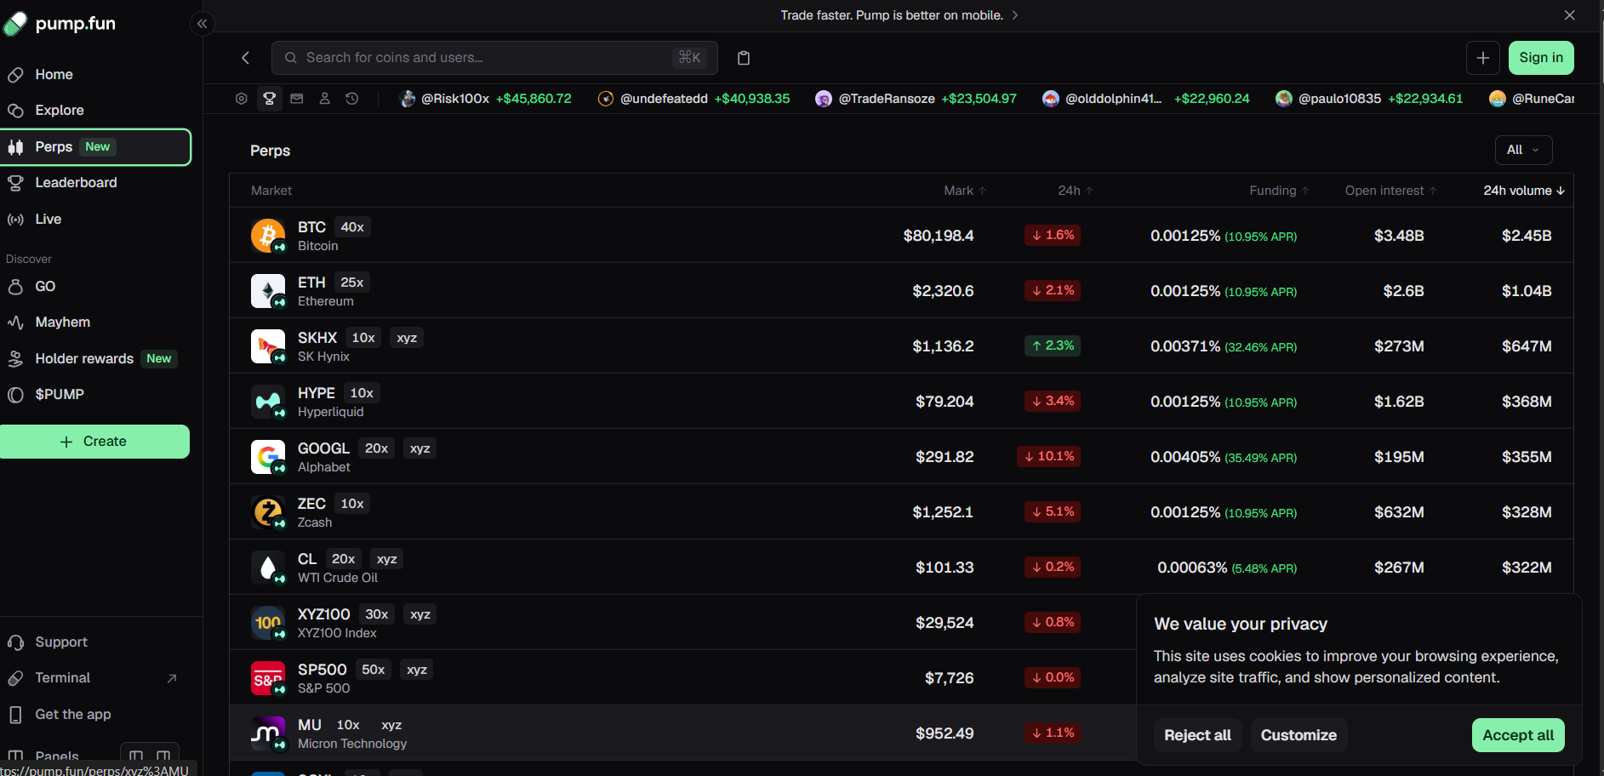Screen dimensions: 1604x776
Task: Click the Zcash coin logo
Action: 268,512
